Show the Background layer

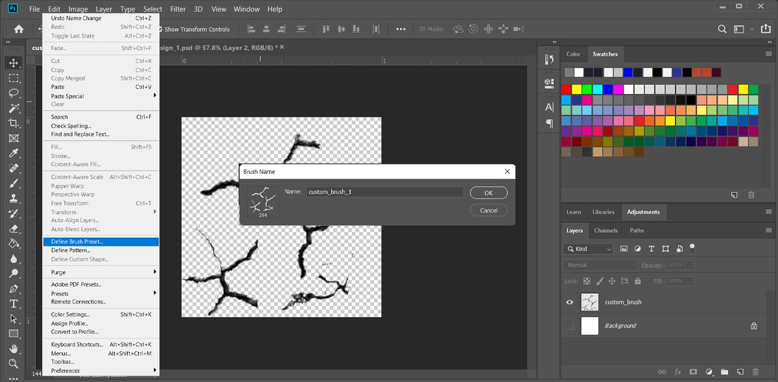pyautogui.click(x=570, y=326)
